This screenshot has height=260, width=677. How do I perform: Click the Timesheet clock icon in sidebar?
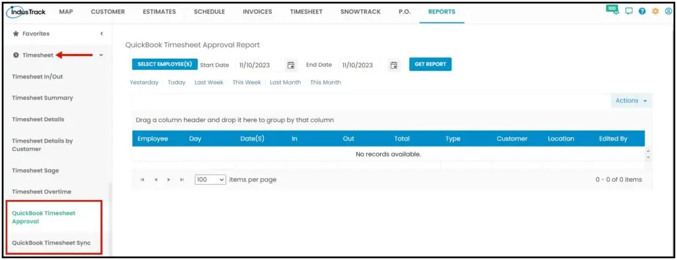[x=16, y=55]
